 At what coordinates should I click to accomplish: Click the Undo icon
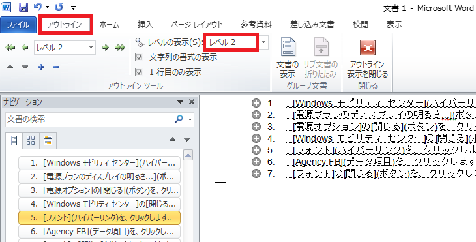(38, 7)
